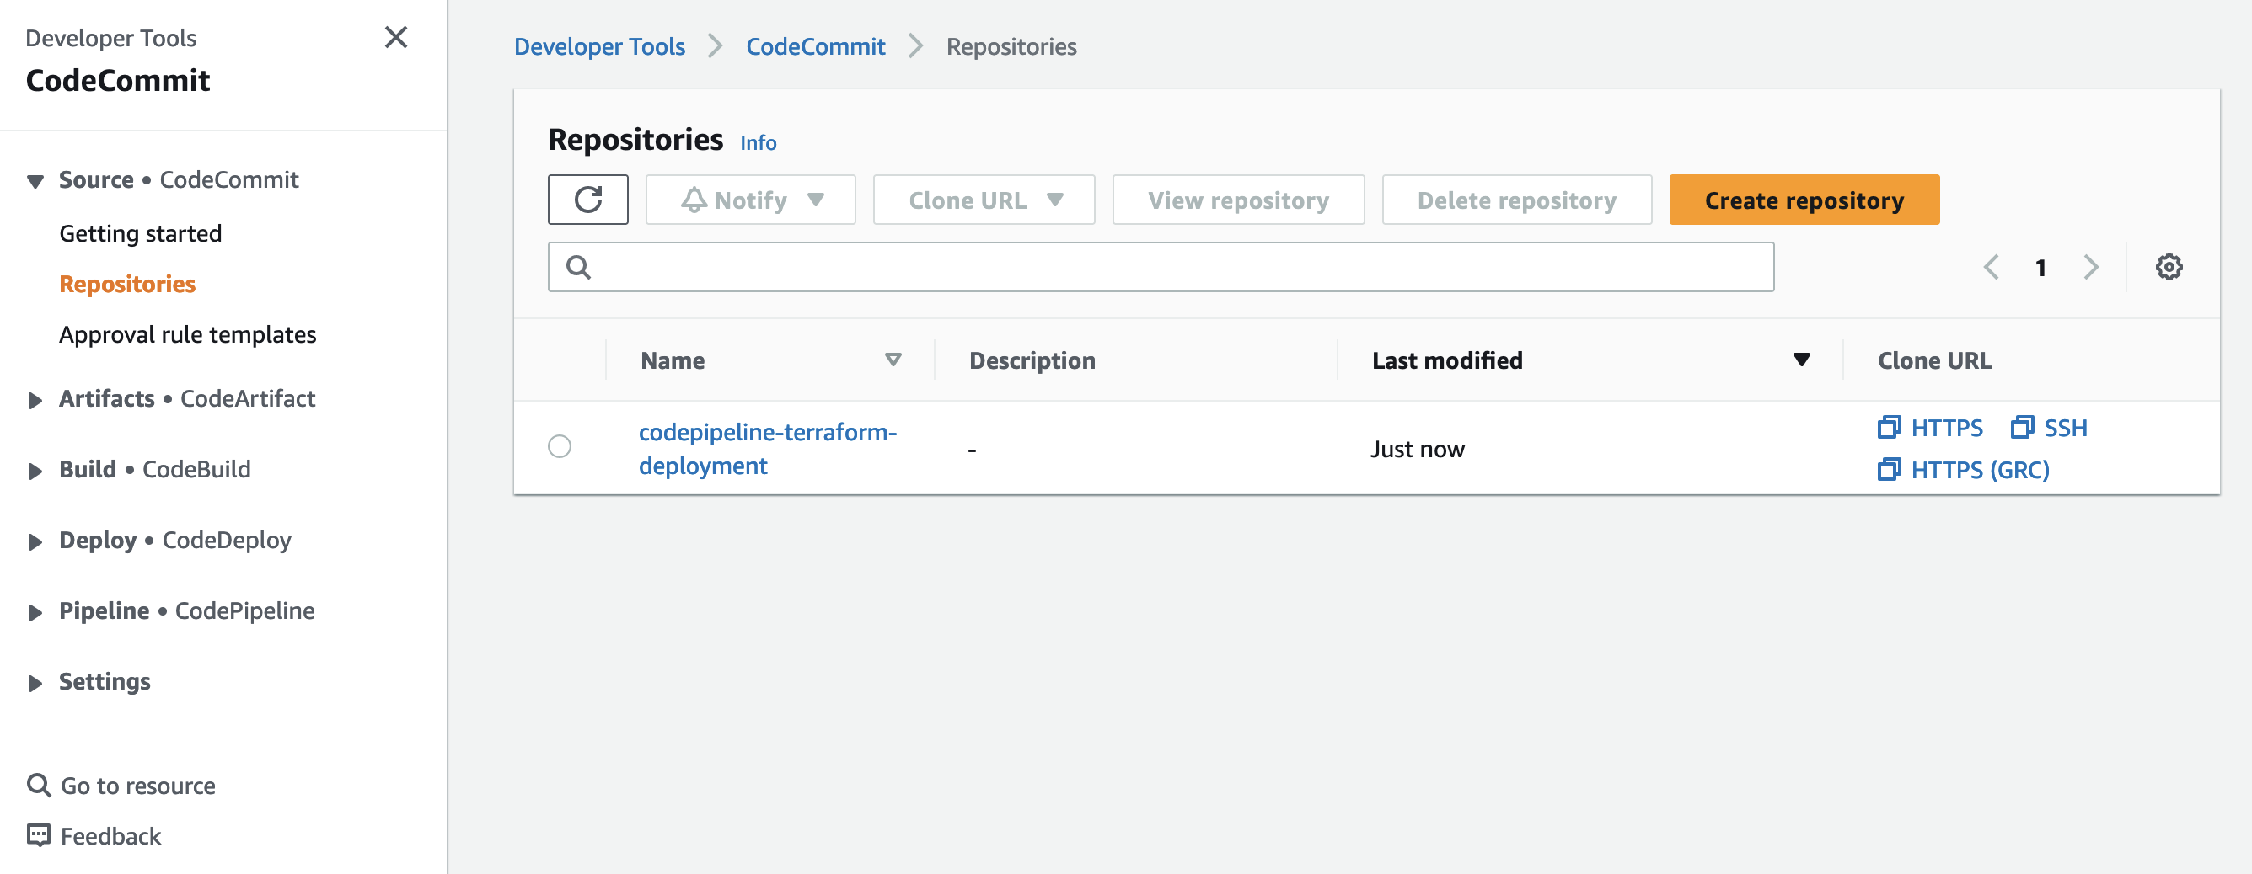Select the codepipeline-terraform-deployment radio button
The width and height of the screenshot is (2252, 874).
click(560, 446)
